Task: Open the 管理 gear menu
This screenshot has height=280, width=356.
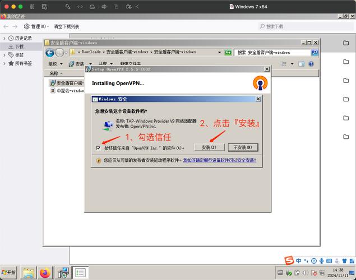Action: click(x=36, y=26)
